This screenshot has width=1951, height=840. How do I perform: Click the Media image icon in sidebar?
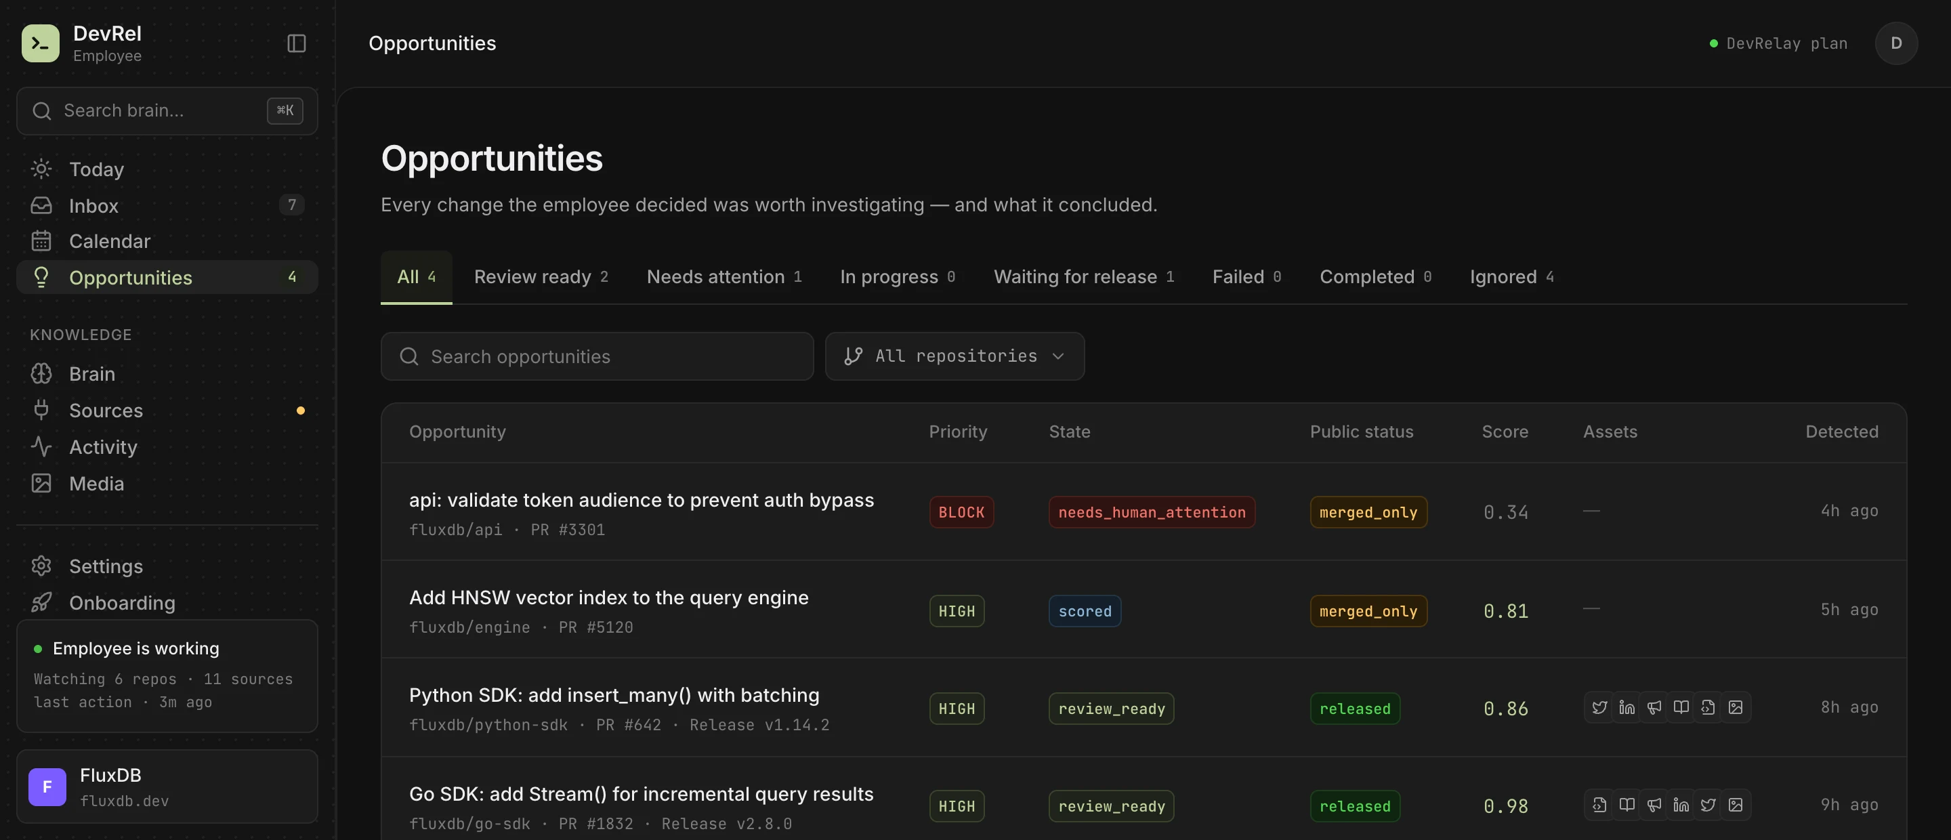tap(41, 483)
